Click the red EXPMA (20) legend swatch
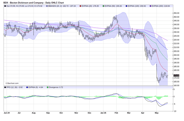184x121 pixels. (x=80, y=6)
